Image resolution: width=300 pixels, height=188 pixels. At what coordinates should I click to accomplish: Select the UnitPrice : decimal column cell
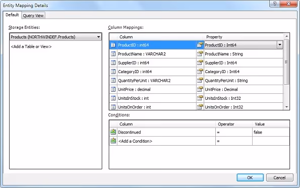(157, 89)
